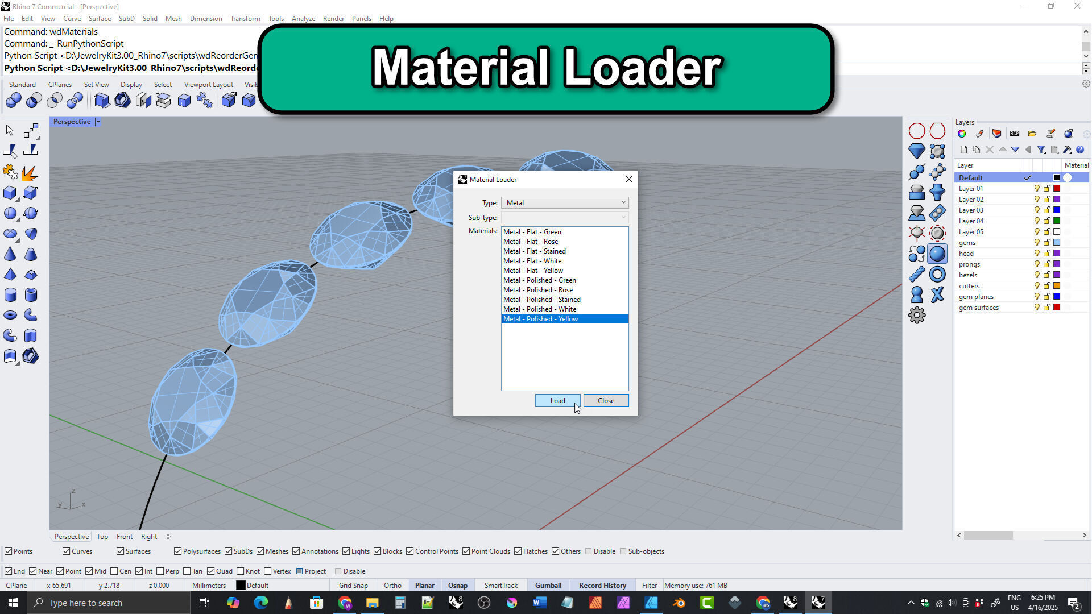Click the Load button
The height and width of the screenshot is (614, 1092).
tap(557, 401)
